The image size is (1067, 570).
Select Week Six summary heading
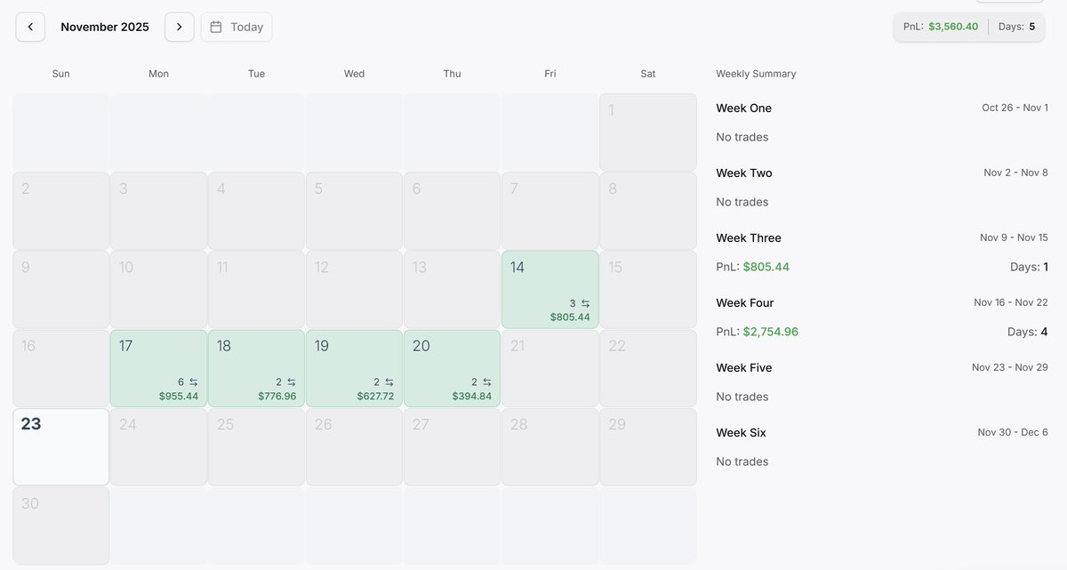pos(741,432)
